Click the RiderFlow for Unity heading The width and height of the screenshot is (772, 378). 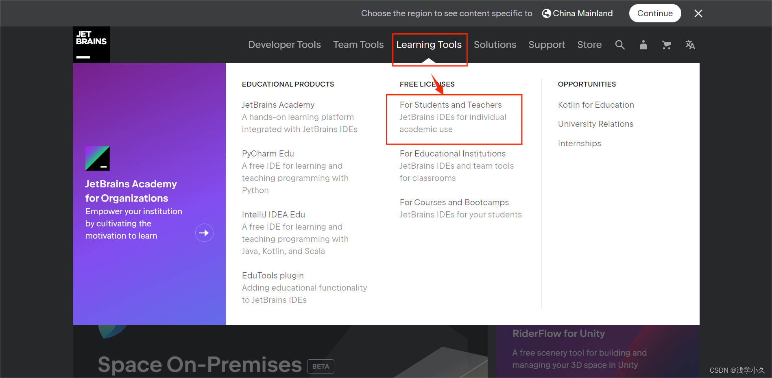pos(558,334)
